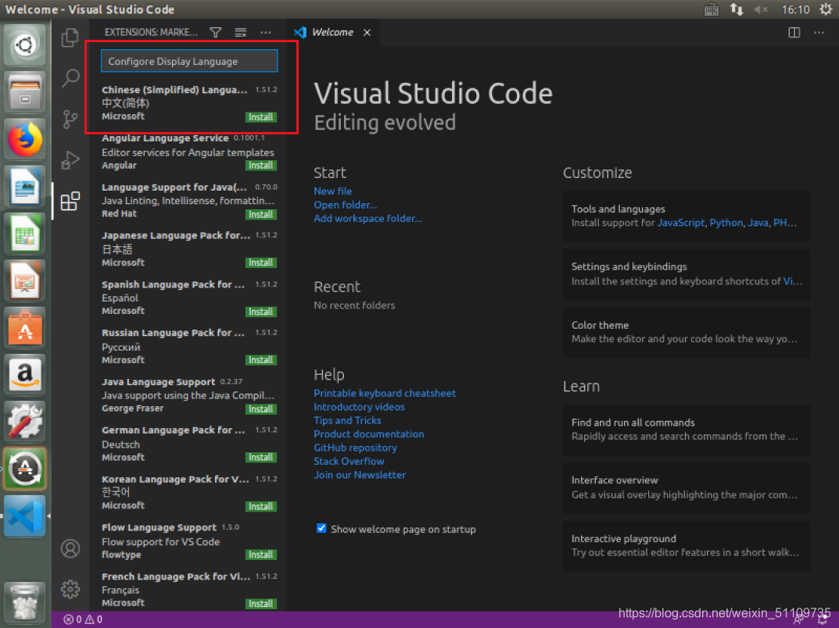Open the Accounts icon in activity bar

tap(70, 548)
